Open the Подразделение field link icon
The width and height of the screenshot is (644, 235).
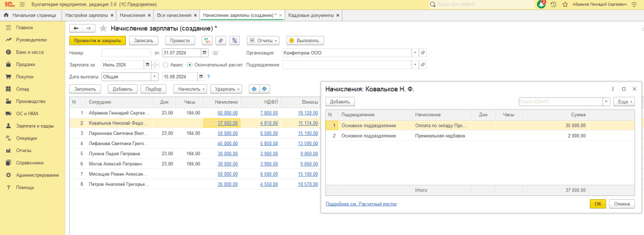pos(423,65)
